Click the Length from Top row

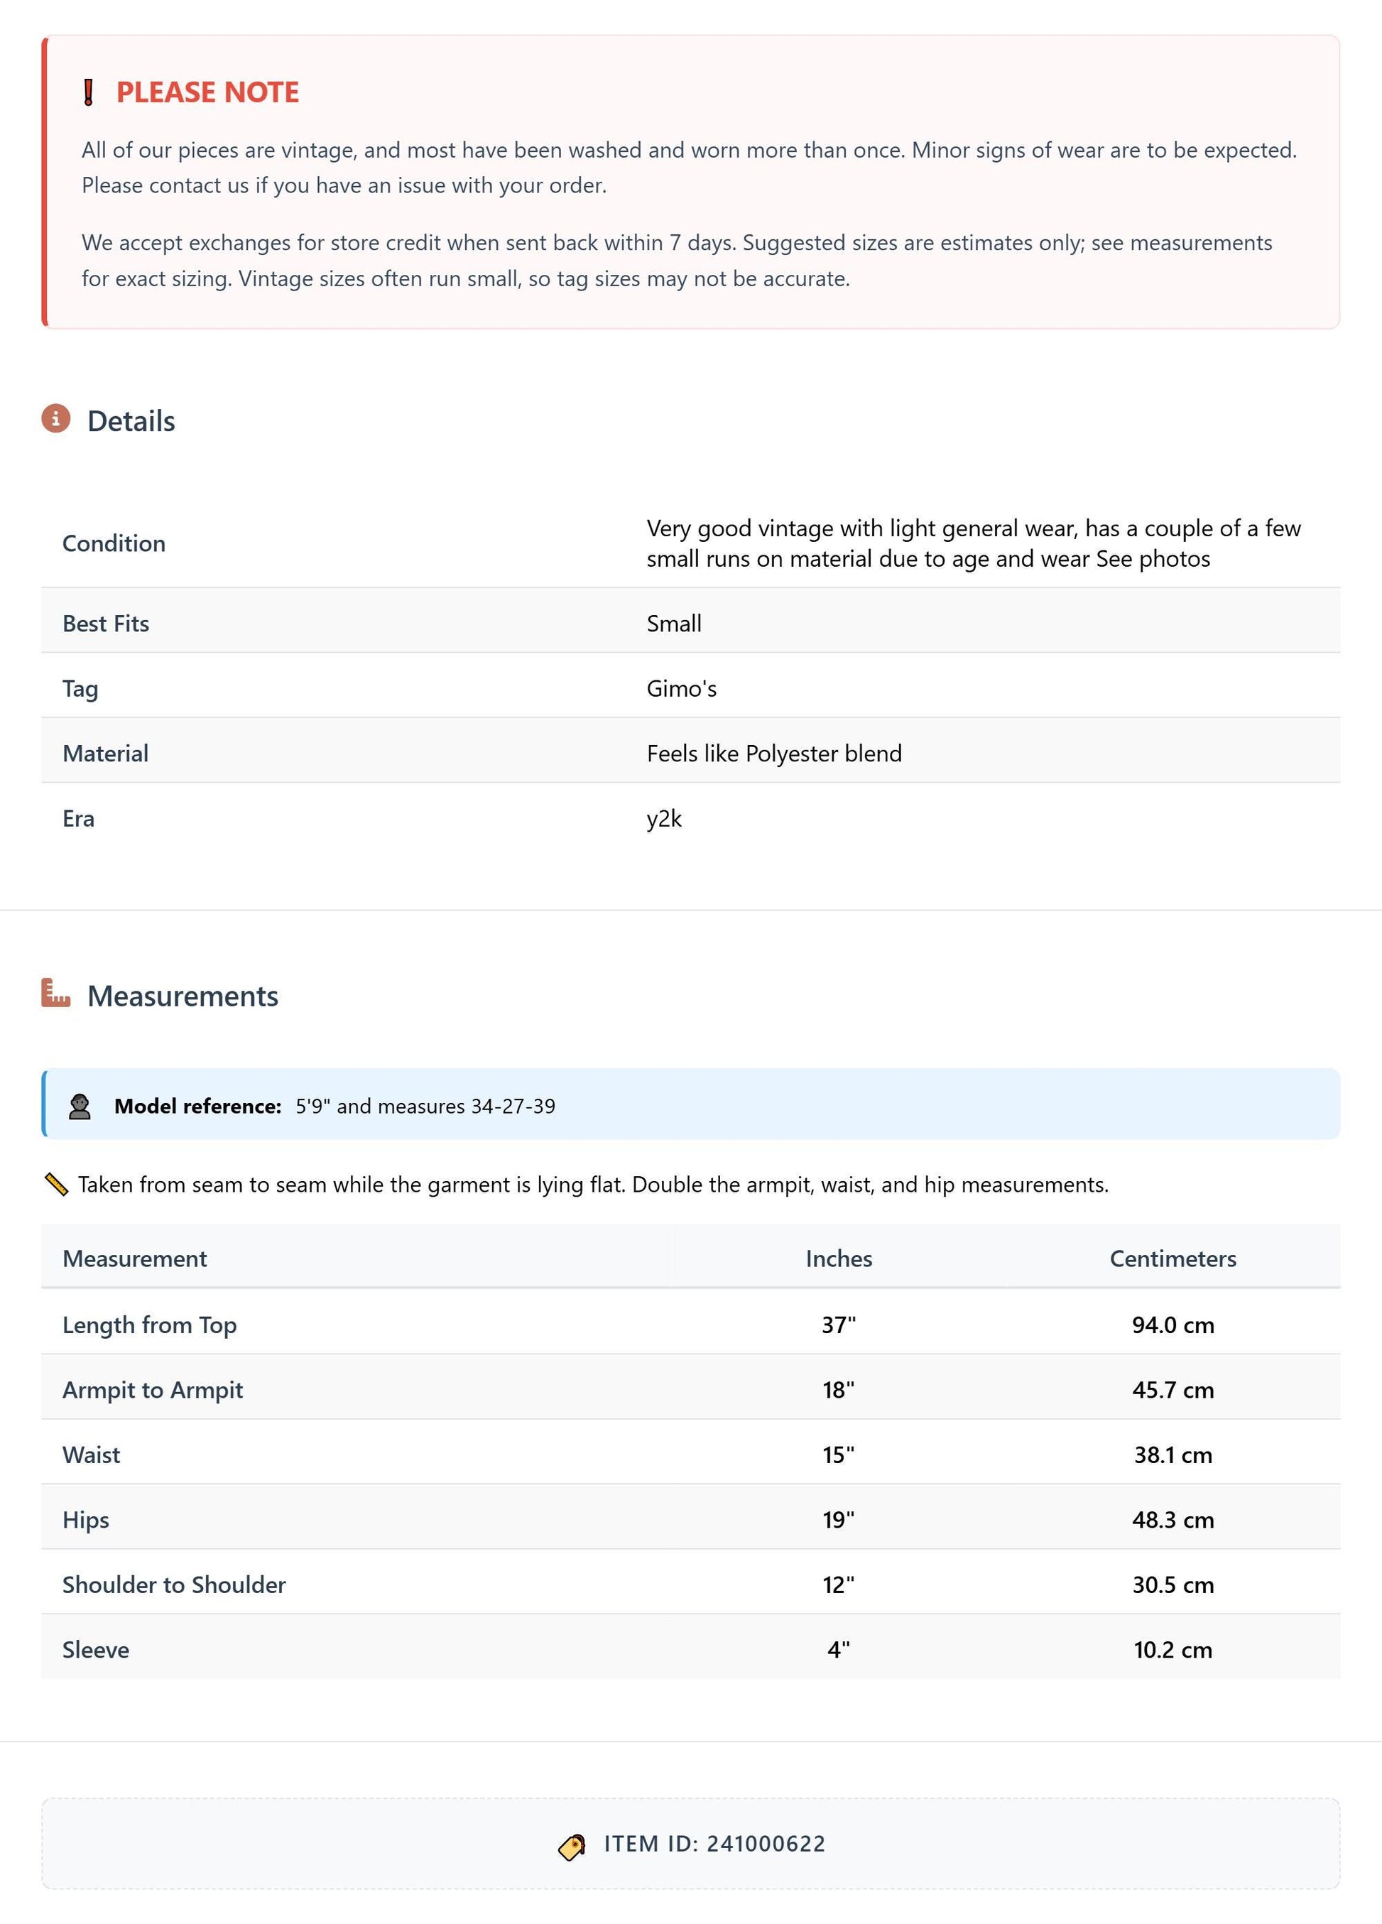[690, 1325]
